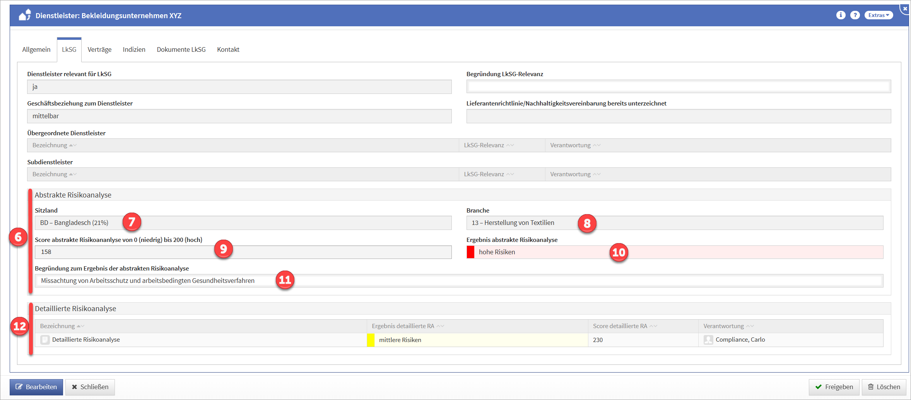Switch to the Allgemein tab

(36, 49)
